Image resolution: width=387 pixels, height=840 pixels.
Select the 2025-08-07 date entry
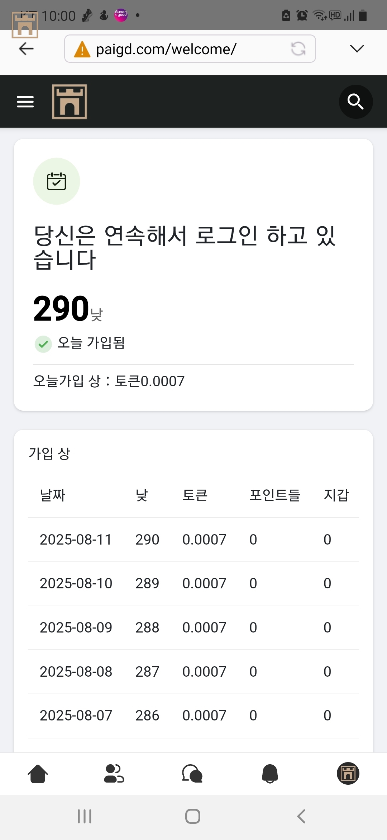tap(76, 715)
